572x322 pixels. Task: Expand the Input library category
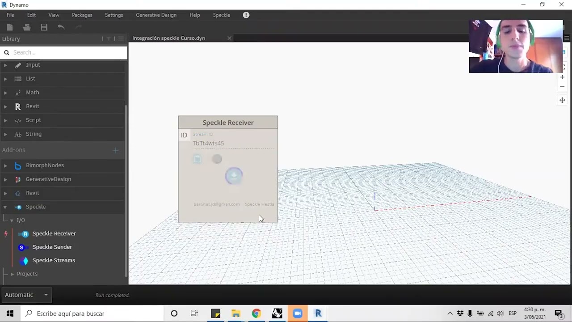tap(5, 65)
